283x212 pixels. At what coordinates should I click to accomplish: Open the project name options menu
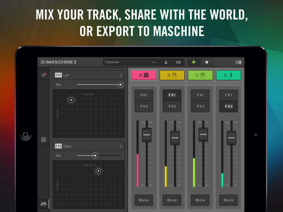tap(153, 62)
